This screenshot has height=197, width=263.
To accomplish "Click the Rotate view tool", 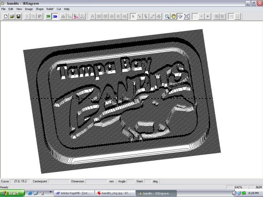I will (180, 16).
